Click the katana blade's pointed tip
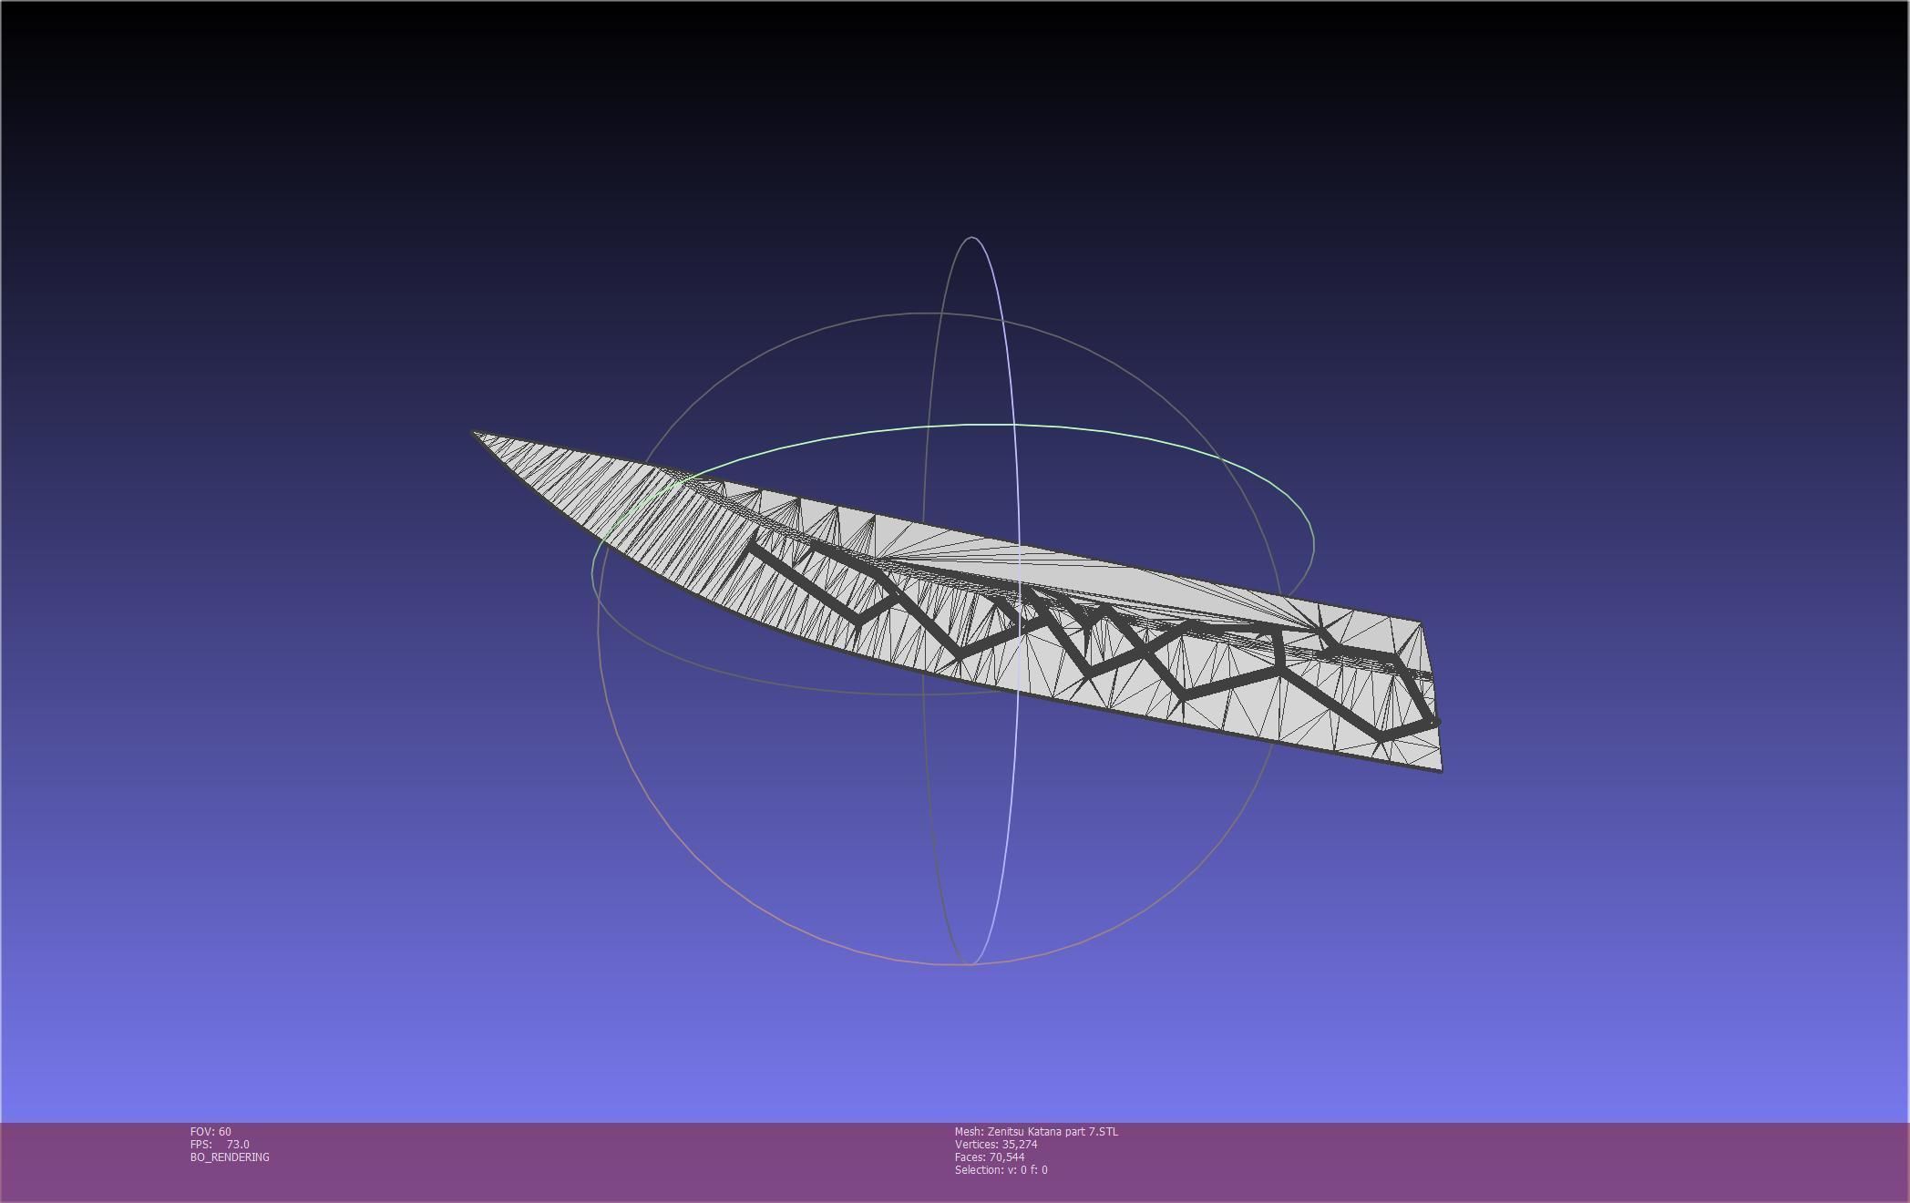Screen dimensions: 1910x1203 click(476, 434)
